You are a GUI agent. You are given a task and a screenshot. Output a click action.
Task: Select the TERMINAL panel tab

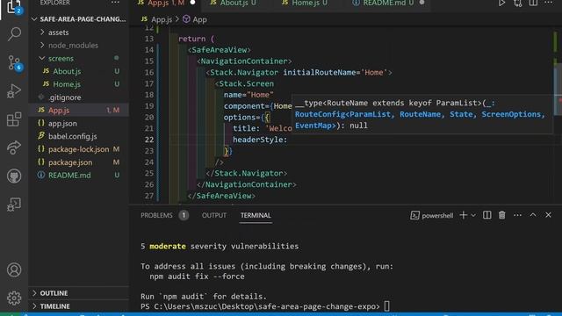256,215
